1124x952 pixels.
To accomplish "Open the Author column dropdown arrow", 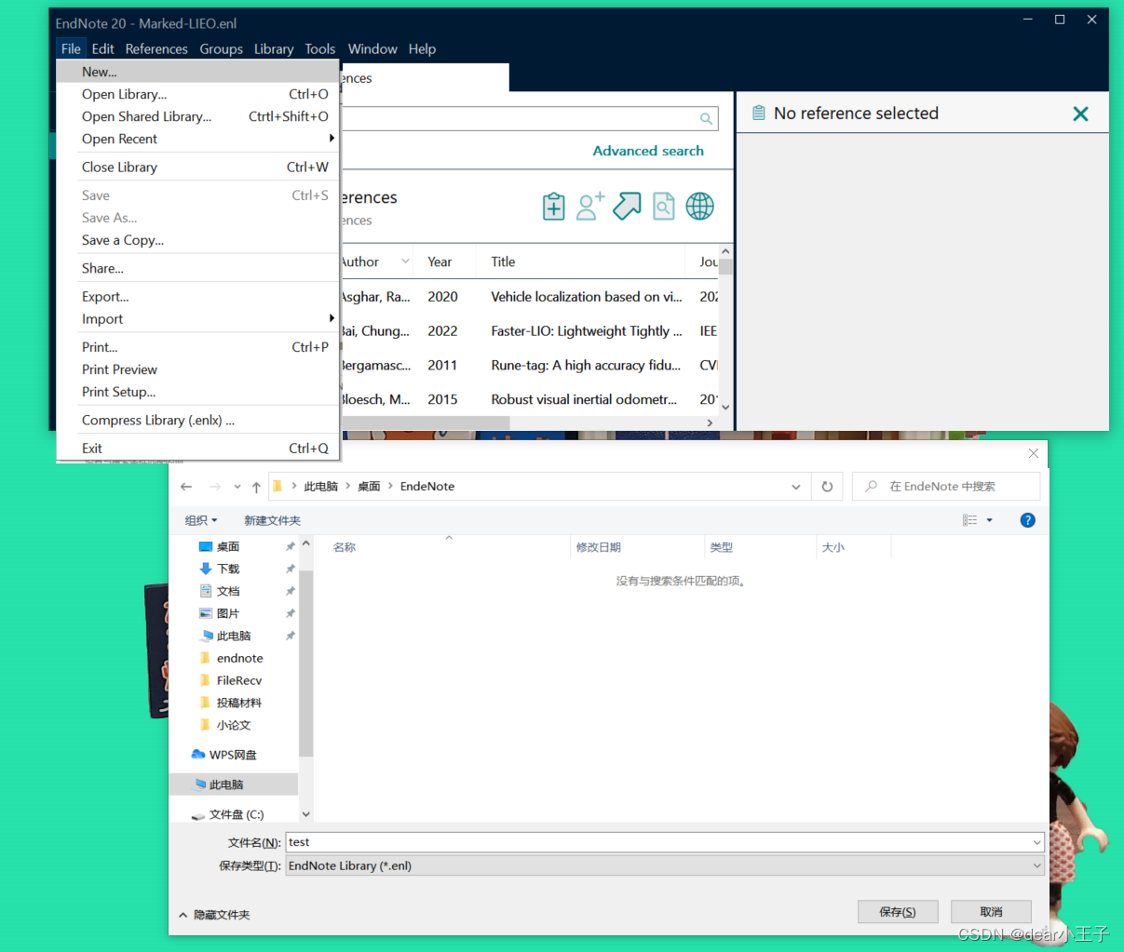I will point(405,261).
